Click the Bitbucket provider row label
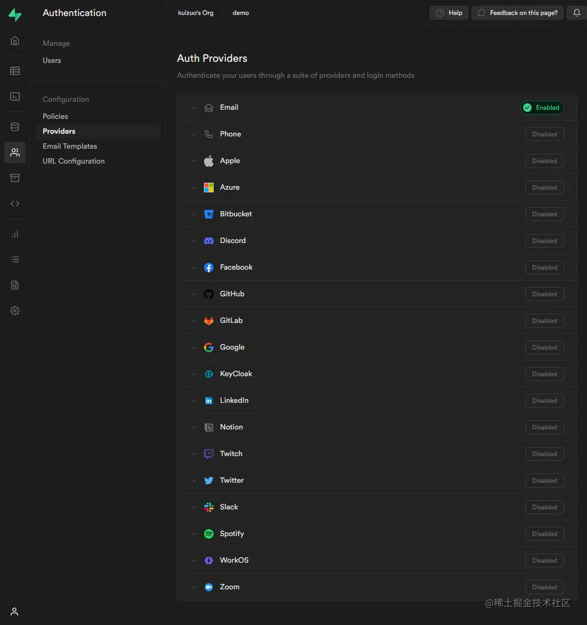Image resolution: width=587 pixels, height=625 pixels. pyautogui.click(x=236, y=214)
